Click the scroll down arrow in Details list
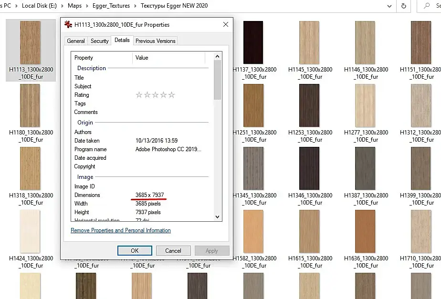 pos(217,217)
